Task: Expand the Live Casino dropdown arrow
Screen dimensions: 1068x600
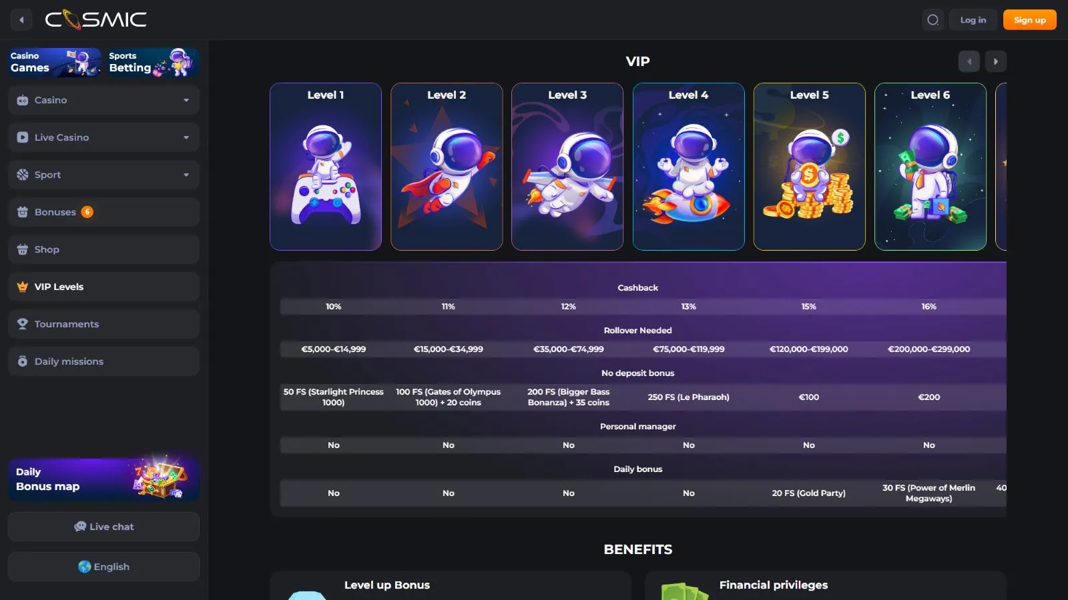Action: [x=186, y=137]
